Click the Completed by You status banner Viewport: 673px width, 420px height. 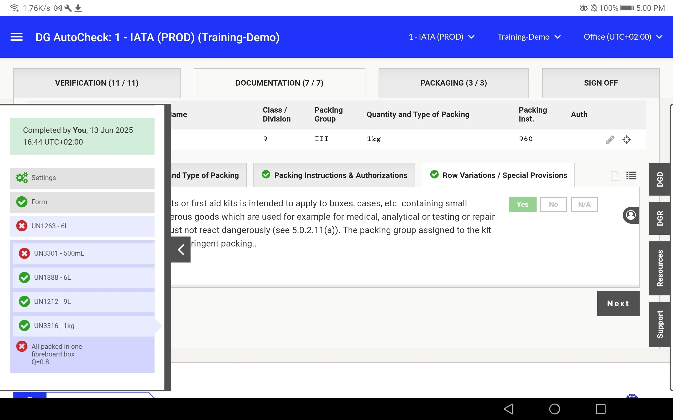pos(82,136)
